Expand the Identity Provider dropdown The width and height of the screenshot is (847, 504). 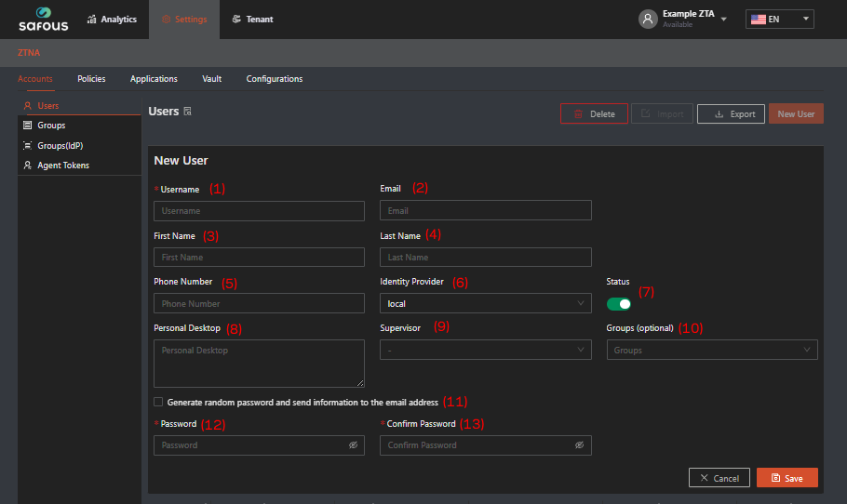tap(485, 304)
